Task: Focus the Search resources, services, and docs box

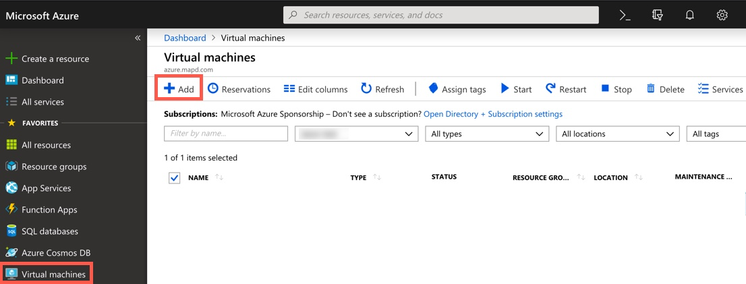Action: 441,15
